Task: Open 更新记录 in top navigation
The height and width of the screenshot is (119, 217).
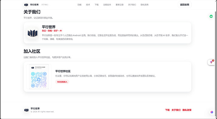Action: click(120, 5)
